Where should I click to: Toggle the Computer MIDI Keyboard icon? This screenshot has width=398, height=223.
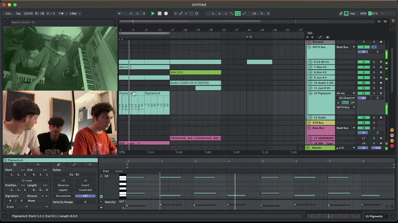coord(346,13)
